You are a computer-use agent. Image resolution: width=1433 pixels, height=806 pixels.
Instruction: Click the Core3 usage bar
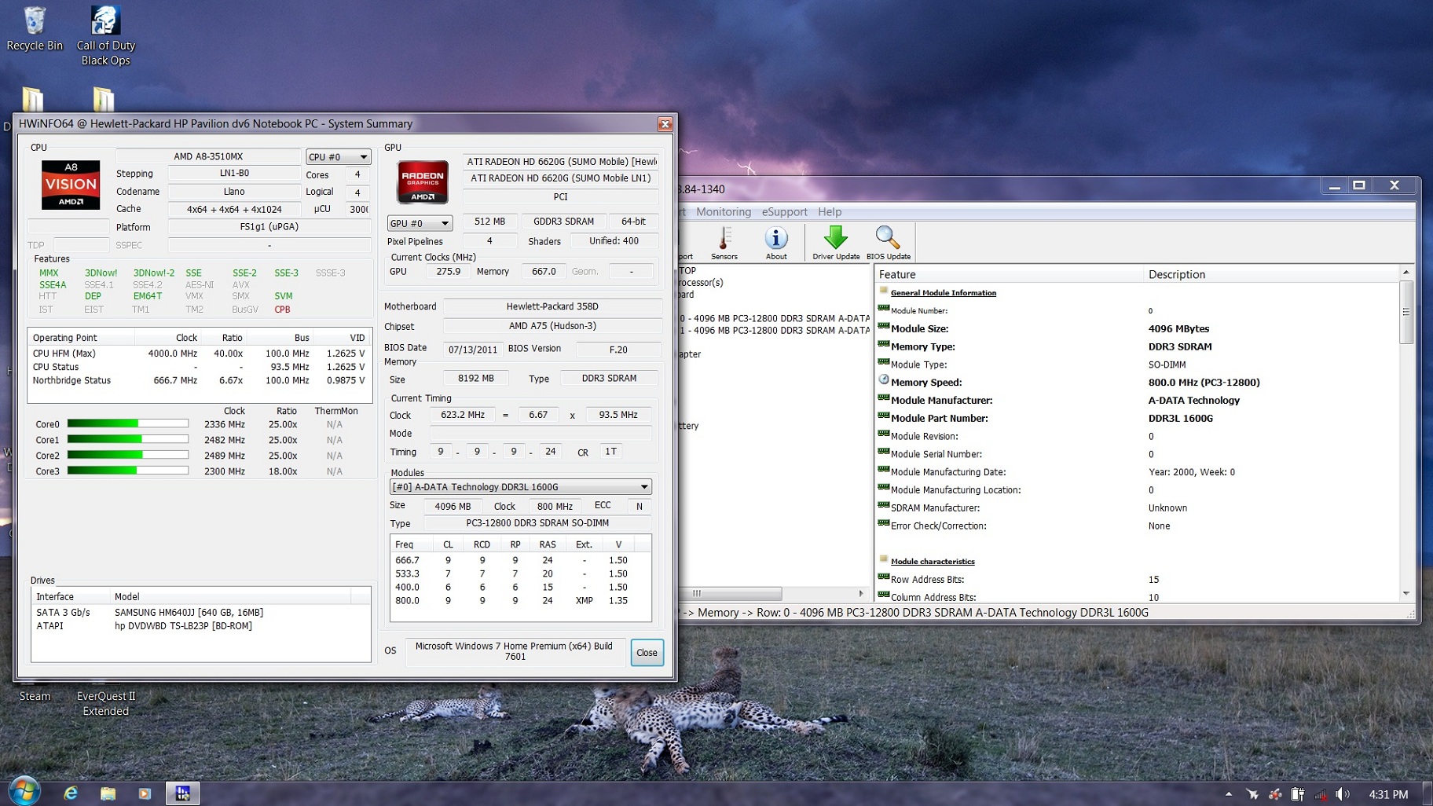pos(128,471)
